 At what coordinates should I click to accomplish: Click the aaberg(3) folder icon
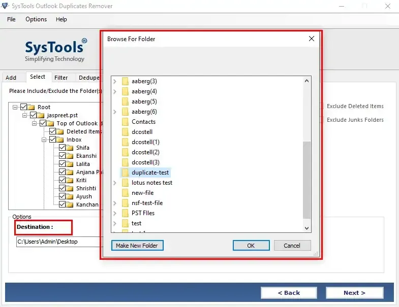click(x=125, y=81)
